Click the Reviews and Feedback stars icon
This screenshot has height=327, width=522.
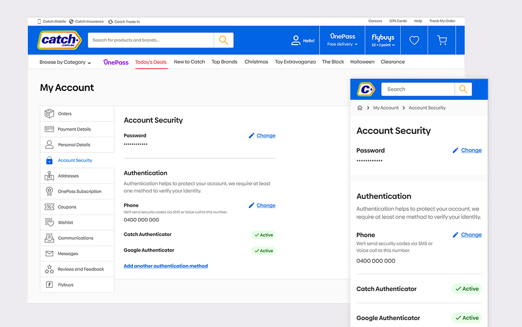coord(49,269)
